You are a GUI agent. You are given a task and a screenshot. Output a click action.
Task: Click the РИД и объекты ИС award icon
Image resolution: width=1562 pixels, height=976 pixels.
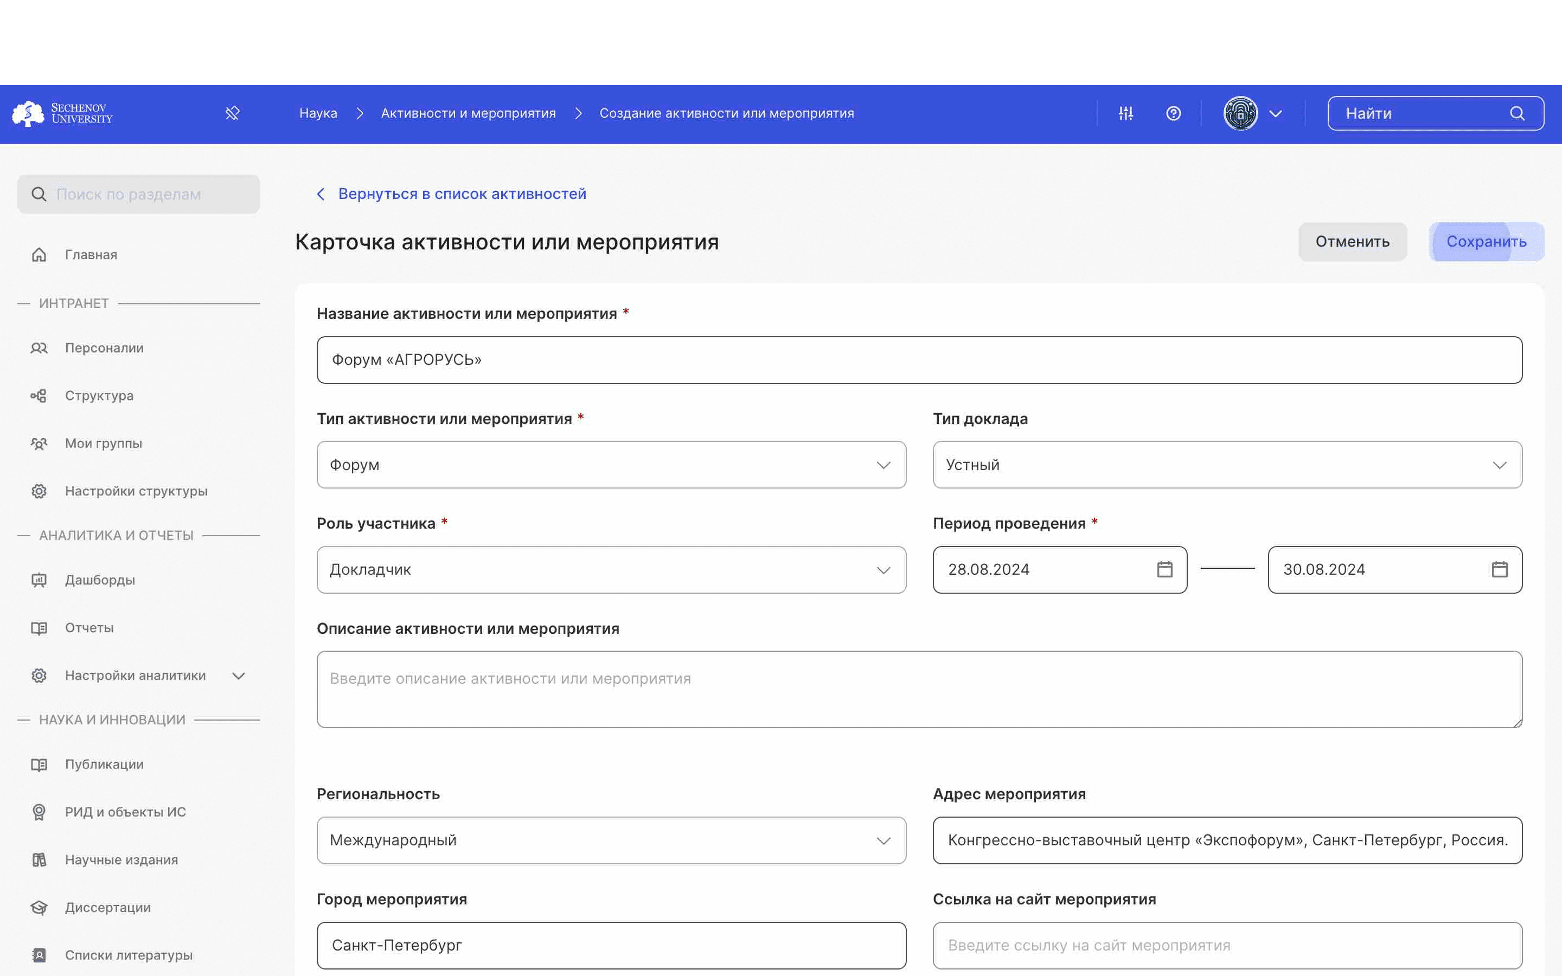coord(39,813)
